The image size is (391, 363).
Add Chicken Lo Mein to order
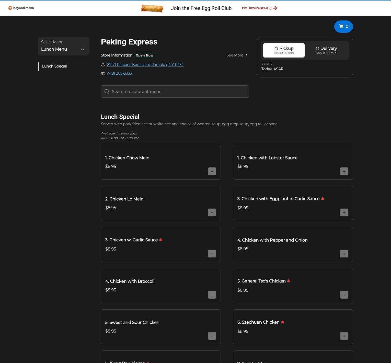212,212
